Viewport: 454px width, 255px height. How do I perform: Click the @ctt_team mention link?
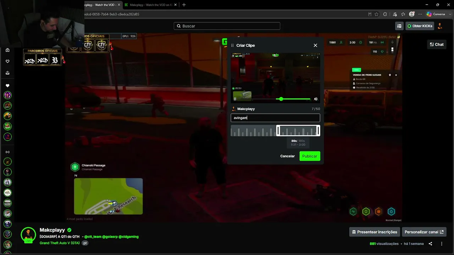click(93, 237)
